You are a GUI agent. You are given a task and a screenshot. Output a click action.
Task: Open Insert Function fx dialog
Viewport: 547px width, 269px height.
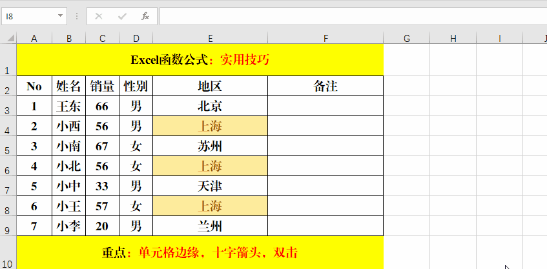coord(145,16)
